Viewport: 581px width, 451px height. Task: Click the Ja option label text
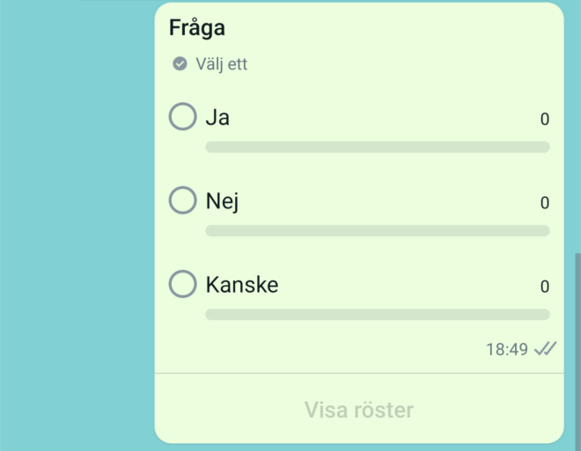pos(217,118)
